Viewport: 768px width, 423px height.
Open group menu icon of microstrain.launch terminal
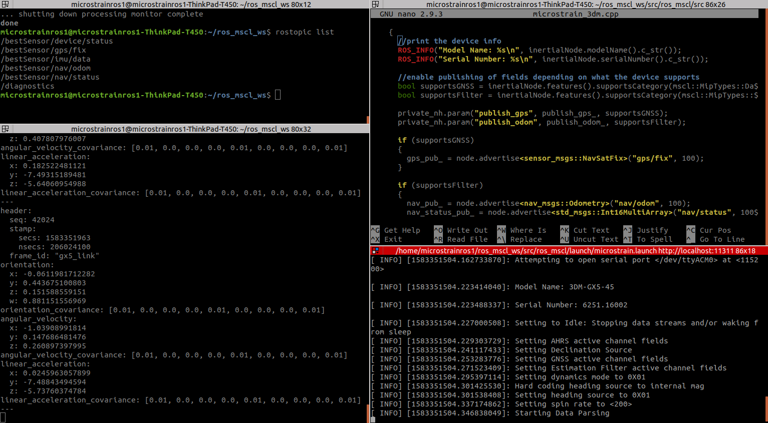click(x=376, y=250)
